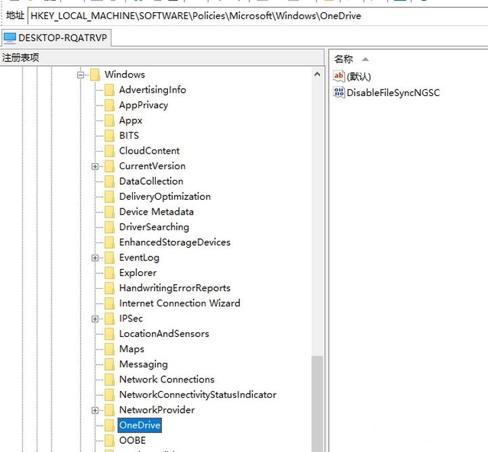Expand the CurrentVersion key
The width and height of the screenshot is (488, 452).
[x=96, y=166]
